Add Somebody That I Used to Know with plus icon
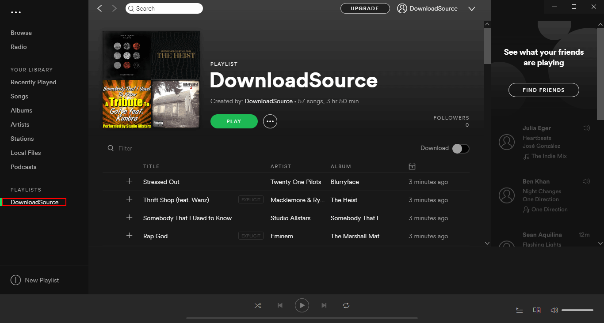The width and height of the screenshot is (604, 323). click(x=129, y=218)
